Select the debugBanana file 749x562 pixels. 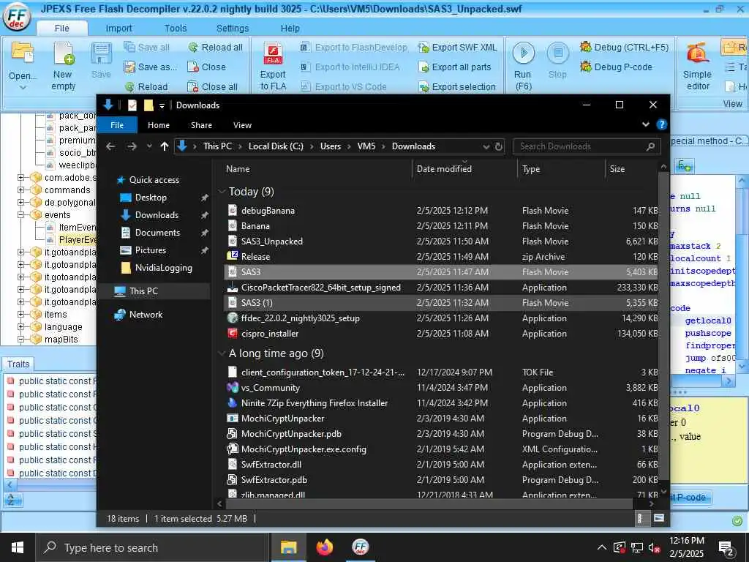click(x=268, y=211)
